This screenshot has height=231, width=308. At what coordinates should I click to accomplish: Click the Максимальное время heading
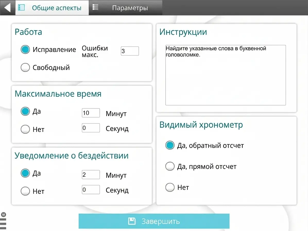click(x=58, y=94)
